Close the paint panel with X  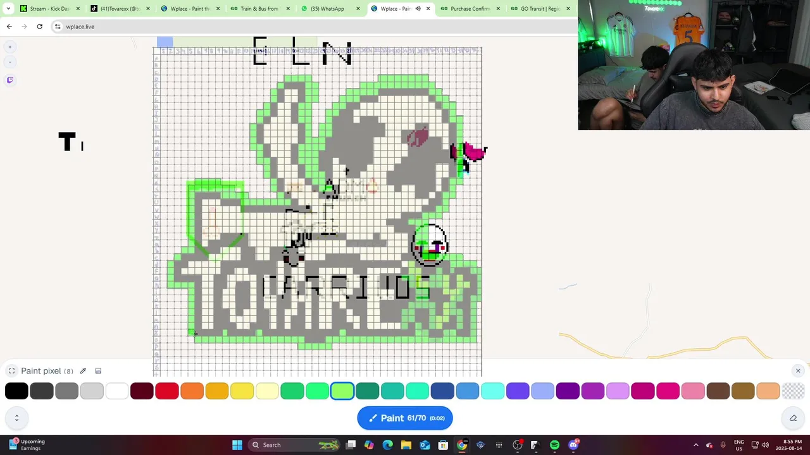(x=798, y=371)
